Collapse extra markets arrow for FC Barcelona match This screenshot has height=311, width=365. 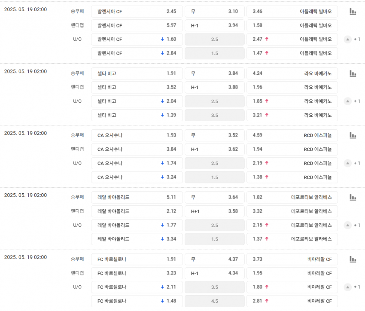click(x=348, y=287)
